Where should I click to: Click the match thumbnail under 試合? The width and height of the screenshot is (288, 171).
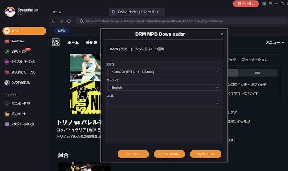coord(84,166)
